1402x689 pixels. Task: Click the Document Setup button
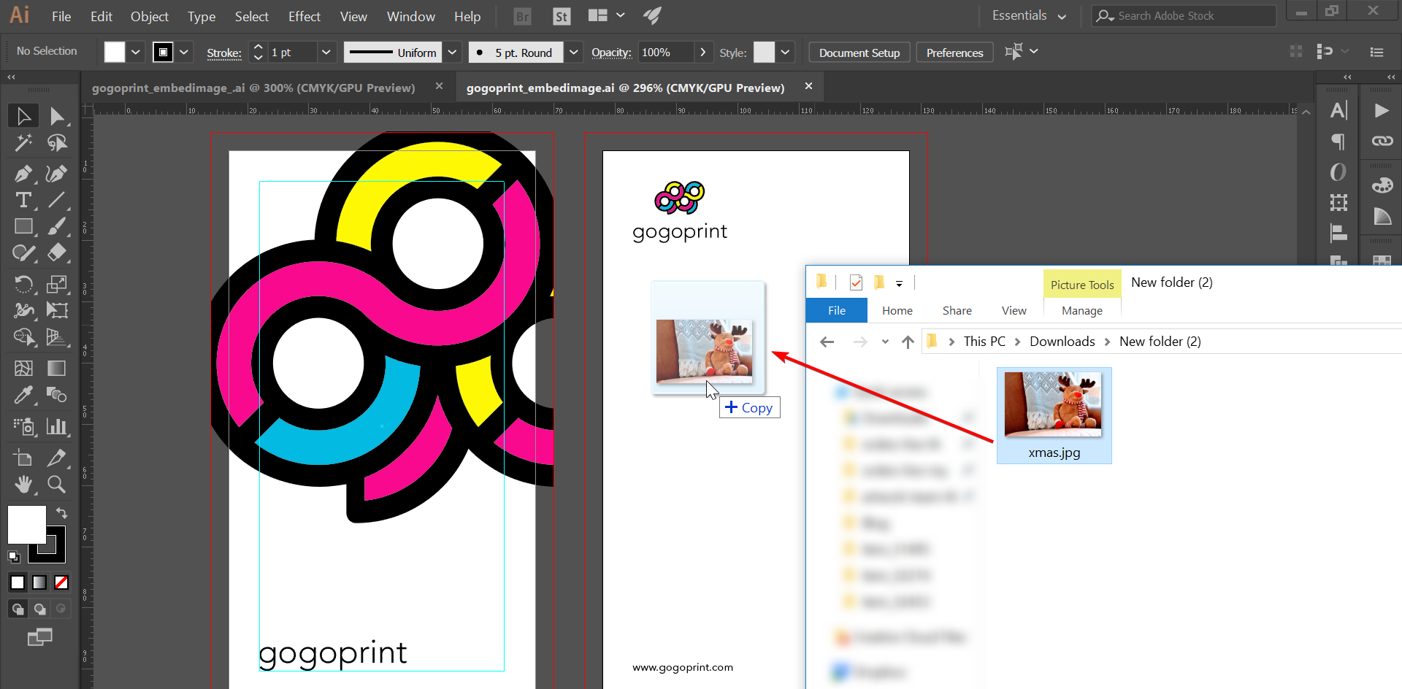point(859,52)
